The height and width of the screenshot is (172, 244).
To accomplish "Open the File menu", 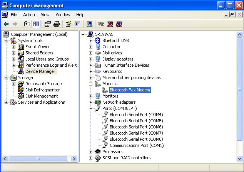I will click(14, 15).
